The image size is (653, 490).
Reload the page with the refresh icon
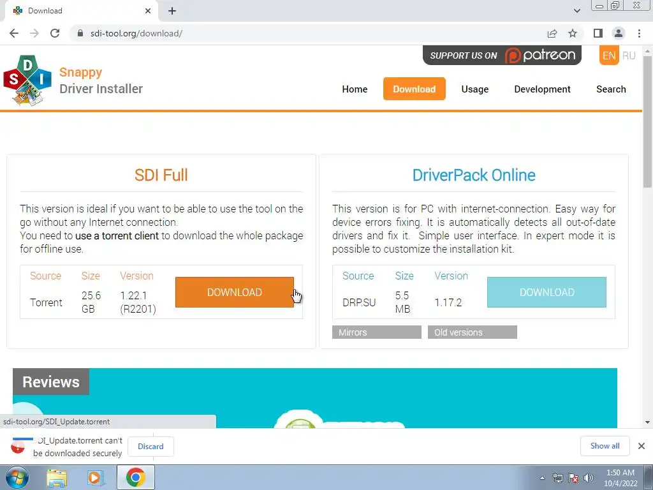click(x=55, y=33)
